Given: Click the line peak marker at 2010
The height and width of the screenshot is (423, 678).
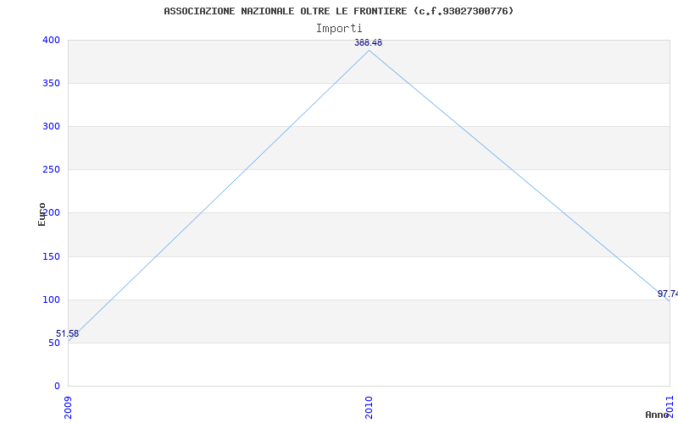Looking at the screenshot, I should pos(369,51).
